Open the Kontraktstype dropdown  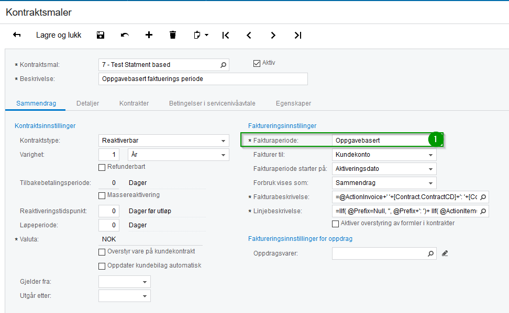click(x=224, y=141)
